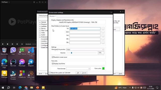Image resolution: width=161 pixels, height=90 pixels.
Task: Open Nox Asst desktop shortcut
Action: click(x=13, y=63)
